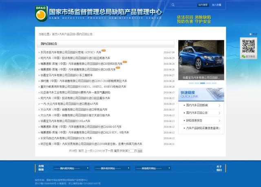Expand the 国内相关网站 dropdown

(71, 168)
